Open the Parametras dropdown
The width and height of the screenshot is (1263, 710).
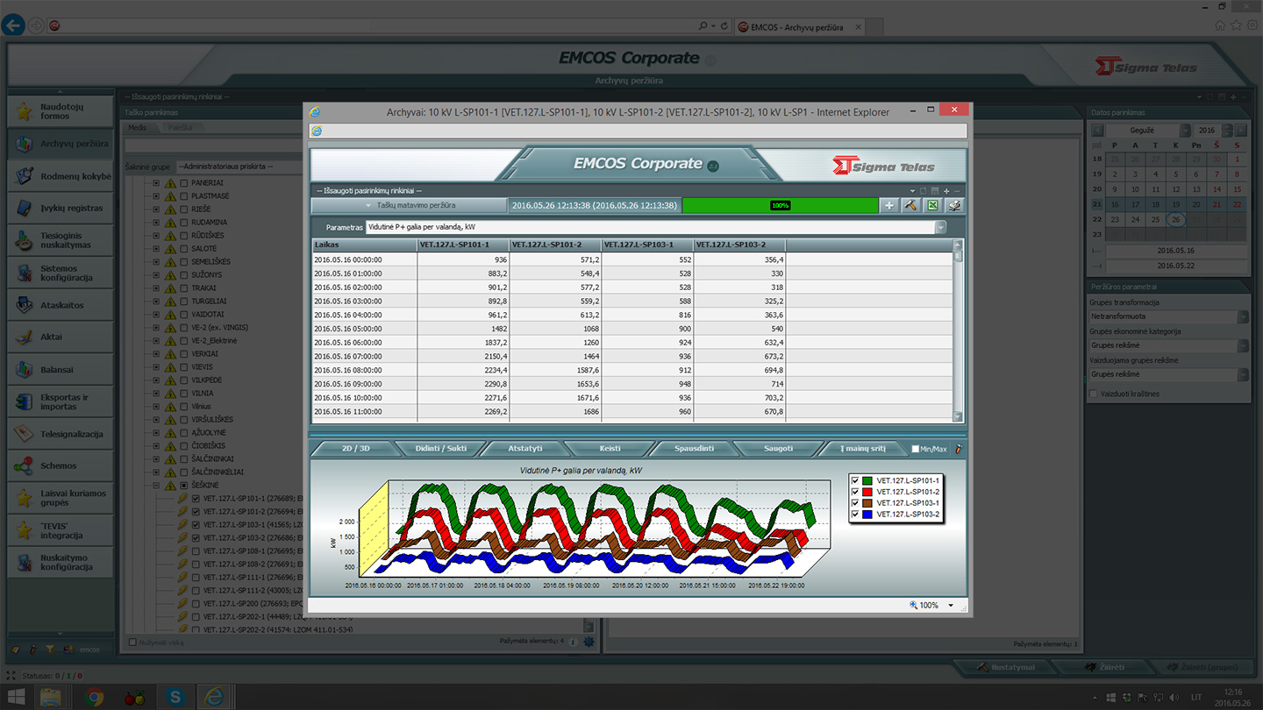click(940, 227)
